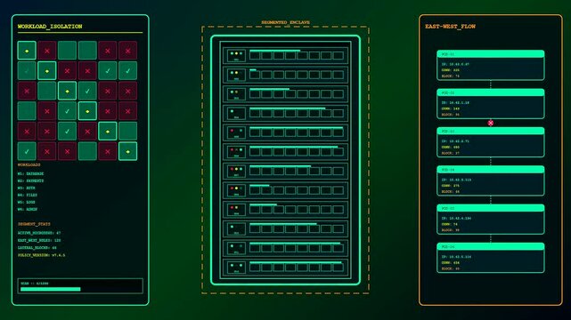Click the load bar of the second rack unit
The height and width of the screenshot is (320, 571).
pos(253,69)
